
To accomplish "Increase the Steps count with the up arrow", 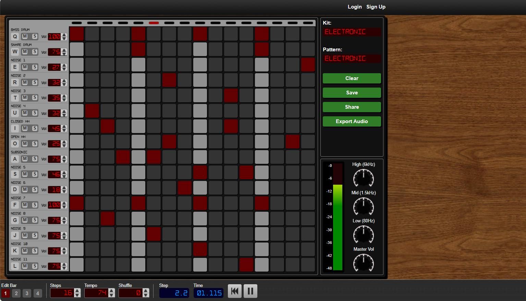I will (77, 290).
